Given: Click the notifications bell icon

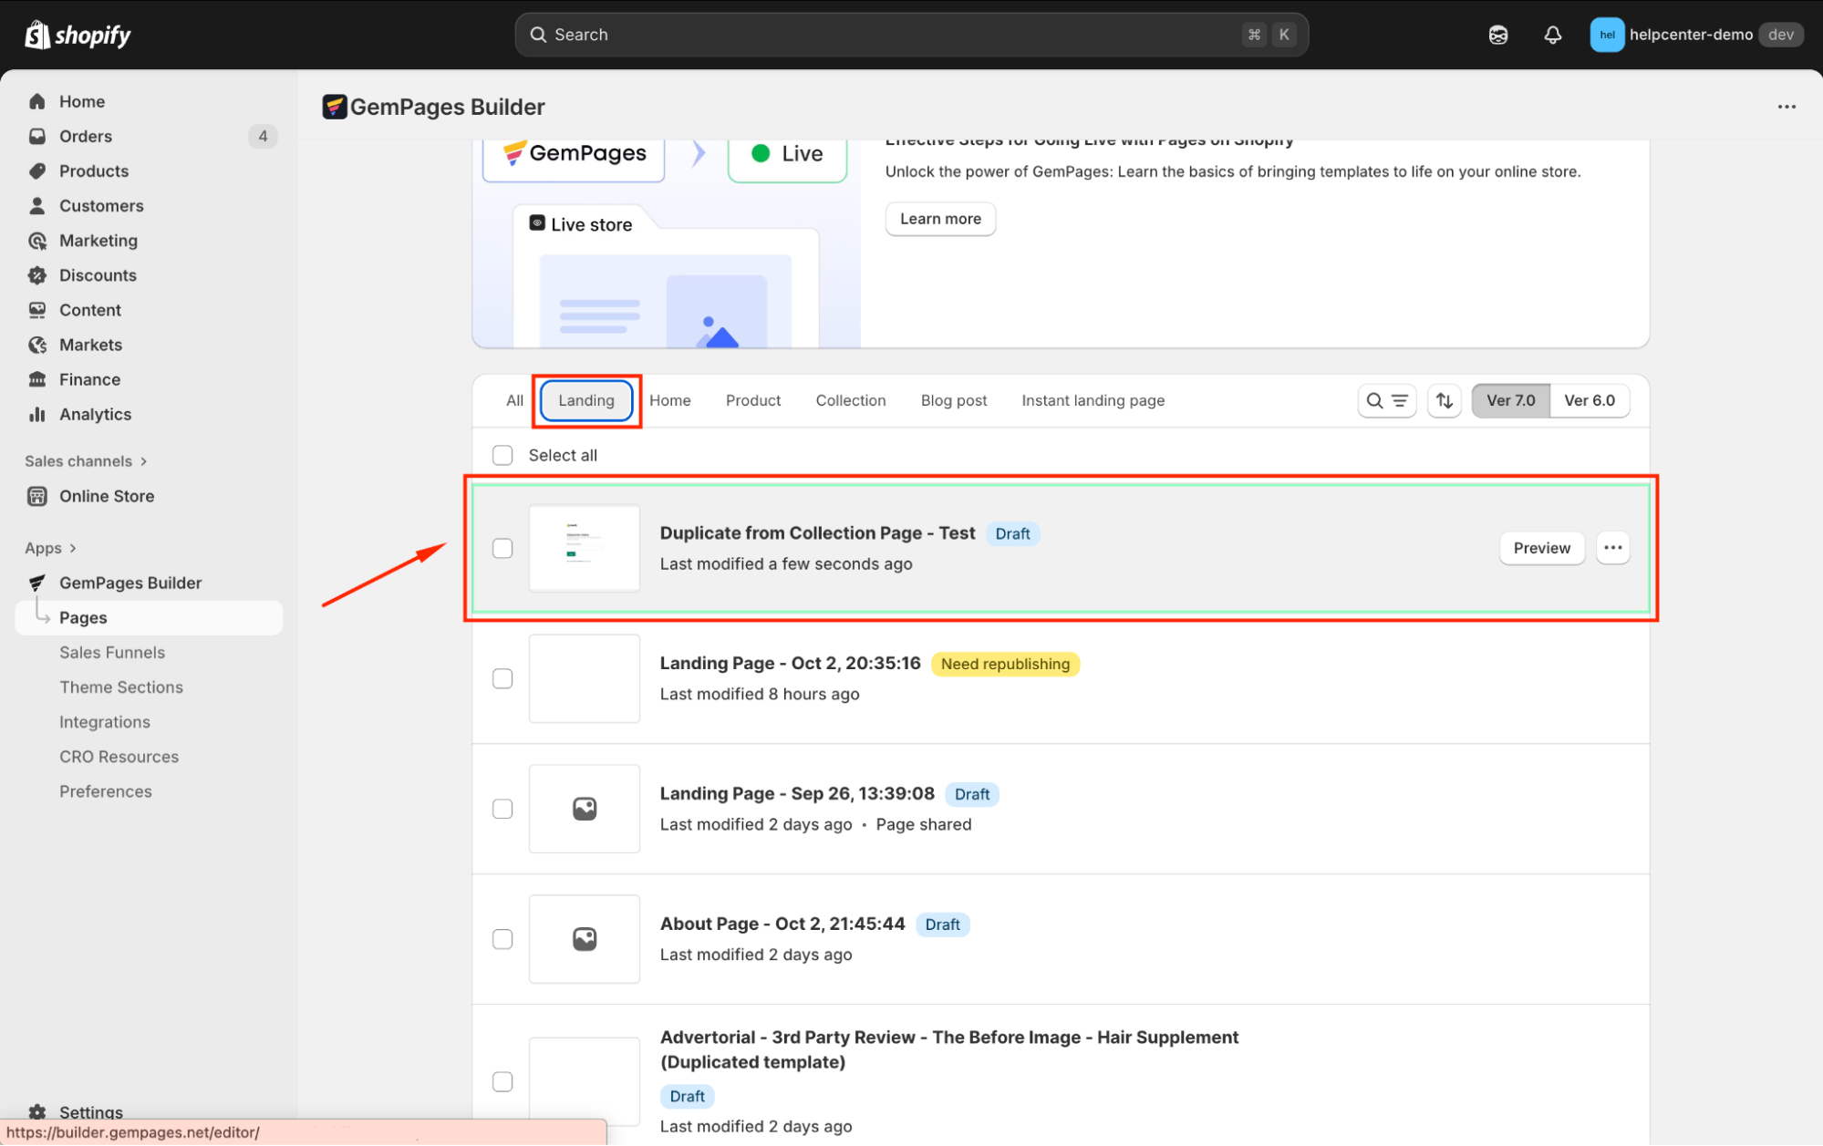Looking at the screenshot, I should (x=1552, y=35).
